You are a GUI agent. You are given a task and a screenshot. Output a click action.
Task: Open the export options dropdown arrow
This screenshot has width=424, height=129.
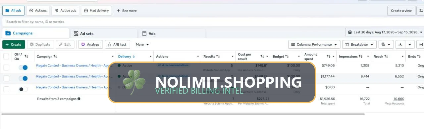[410, 44]
